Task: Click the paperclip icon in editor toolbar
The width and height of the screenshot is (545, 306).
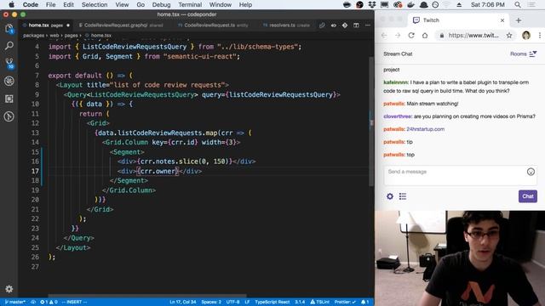Action: click(322, 25)
